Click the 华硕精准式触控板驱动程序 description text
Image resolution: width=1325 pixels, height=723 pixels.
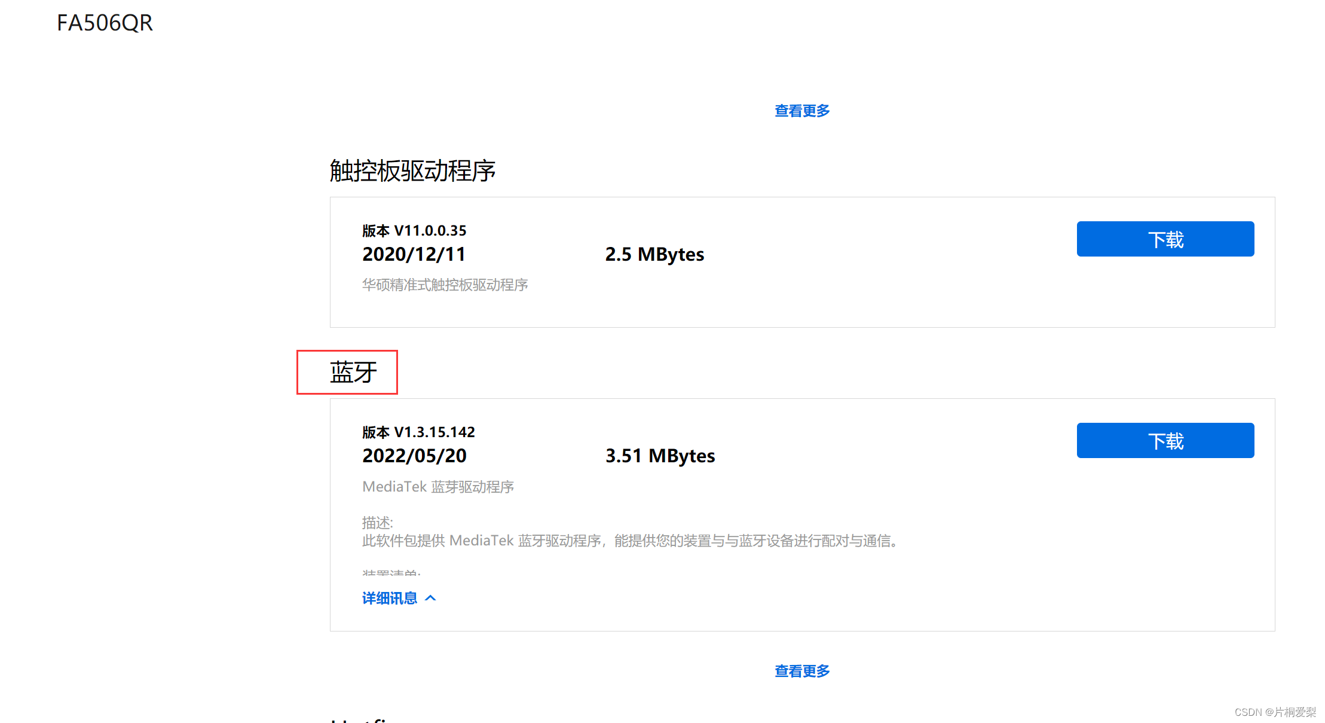pyautogui.click(x=445, y=285)
